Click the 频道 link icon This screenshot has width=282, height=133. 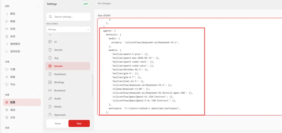pos(7,21)
